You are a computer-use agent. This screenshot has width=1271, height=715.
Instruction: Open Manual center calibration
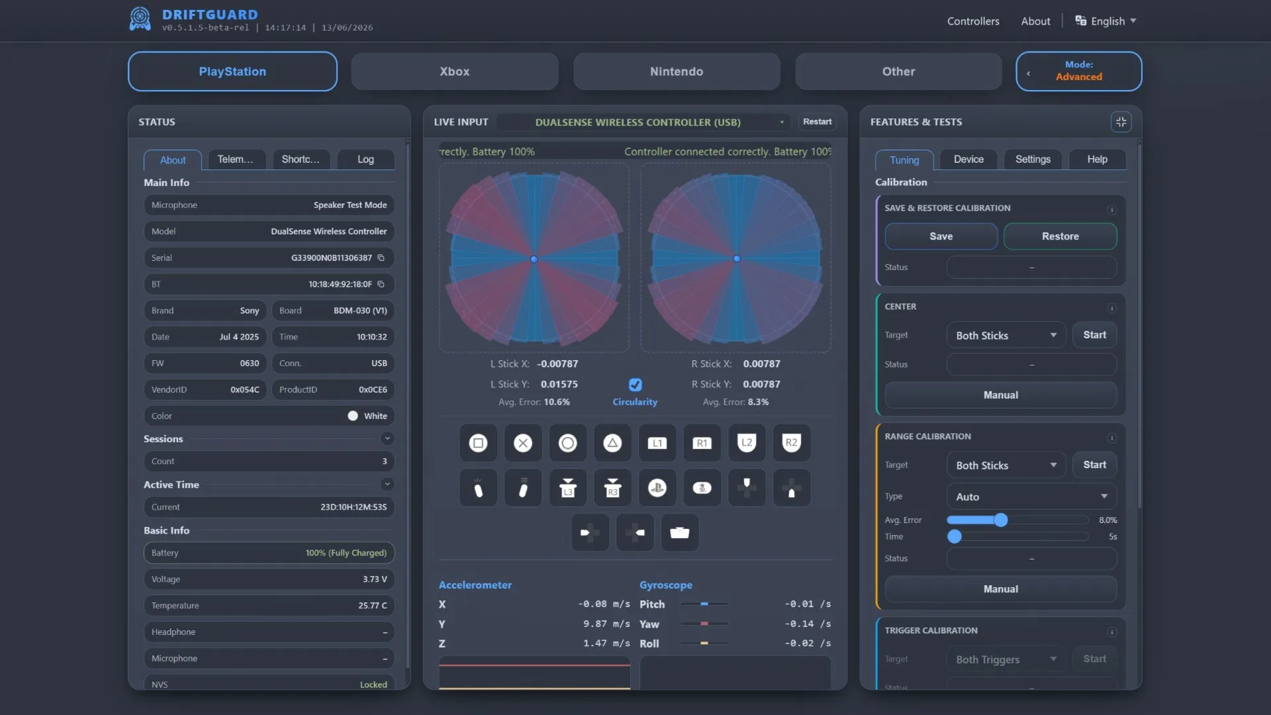pyautogui.click(x=1000, y=395)
